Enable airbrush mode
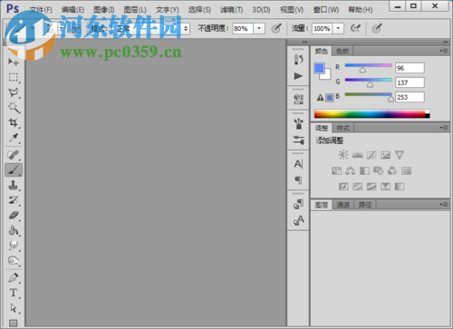Screen dimensions: 453x329 (356, 29)
